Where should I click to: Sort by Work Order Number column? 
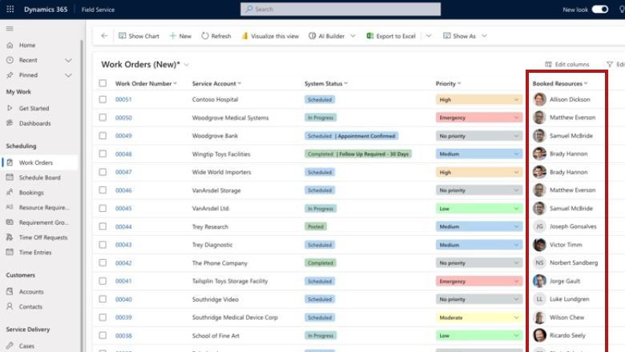146,83
